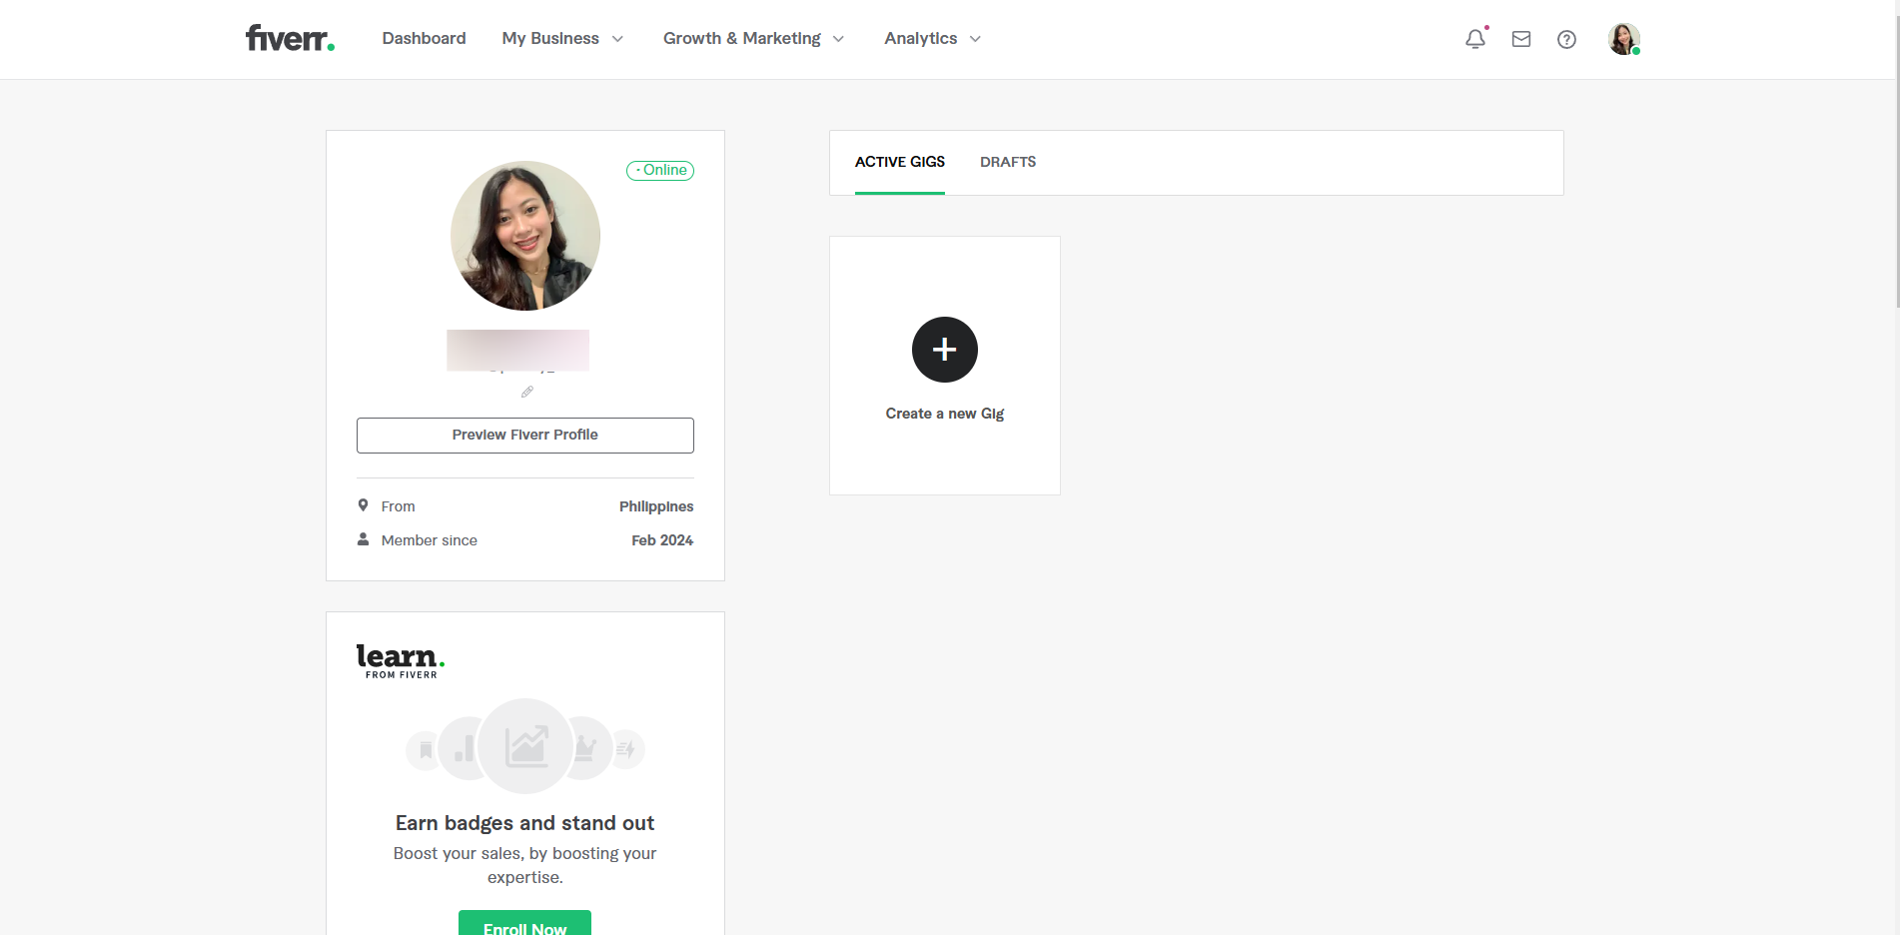Expand the Growth & Marketing menu
1900x935 pixels.
coord(754,38)
